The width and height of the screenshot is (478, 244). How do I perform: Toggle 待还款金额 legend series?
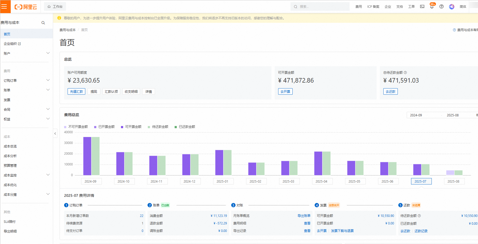point(158,127)
